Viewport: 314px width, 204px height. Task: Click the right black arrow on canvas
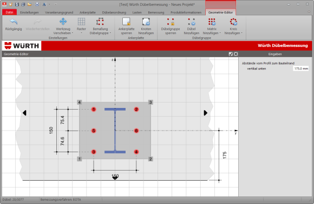[x=206, y=113]
